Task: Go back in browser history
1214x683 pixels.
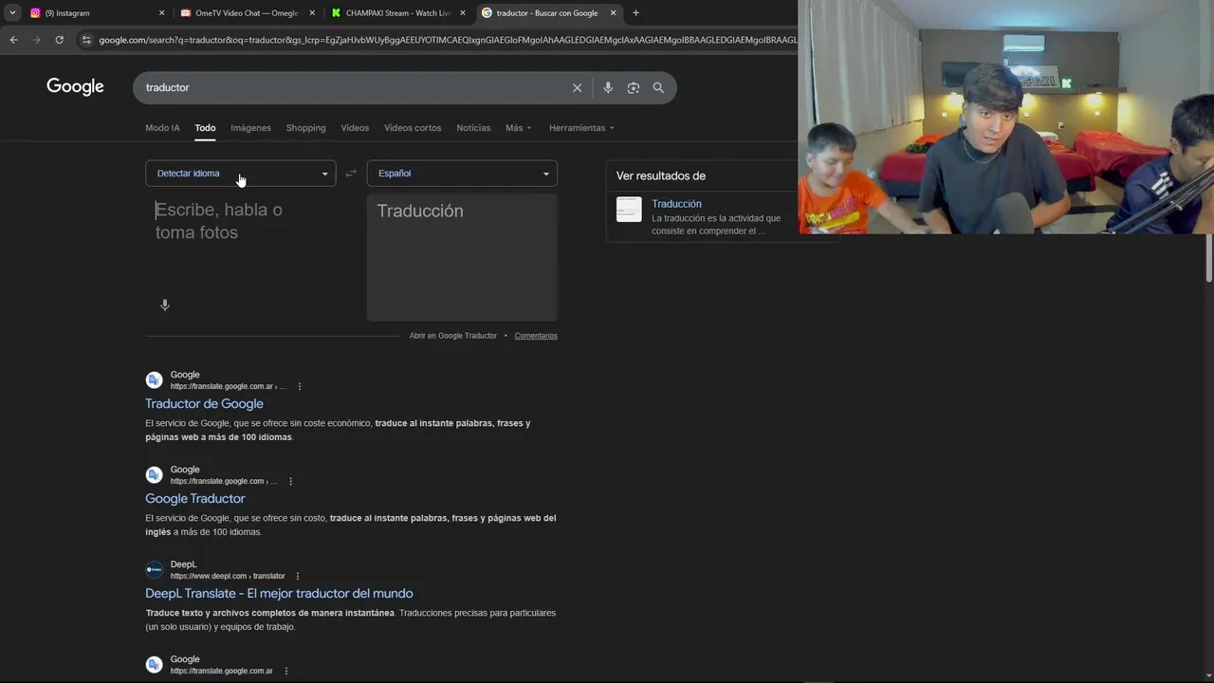Action: click(x=13, y=40)
